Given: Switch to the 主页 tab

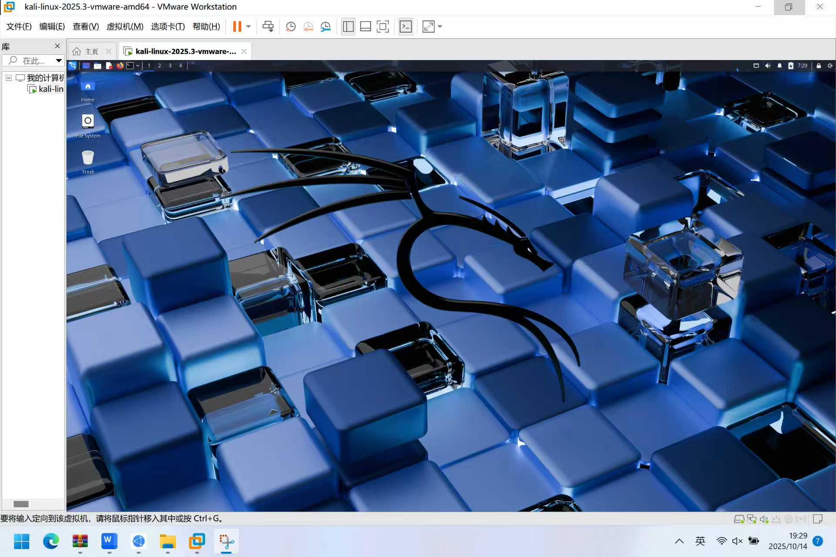Looking at the screenshot, I should [91, 51].
